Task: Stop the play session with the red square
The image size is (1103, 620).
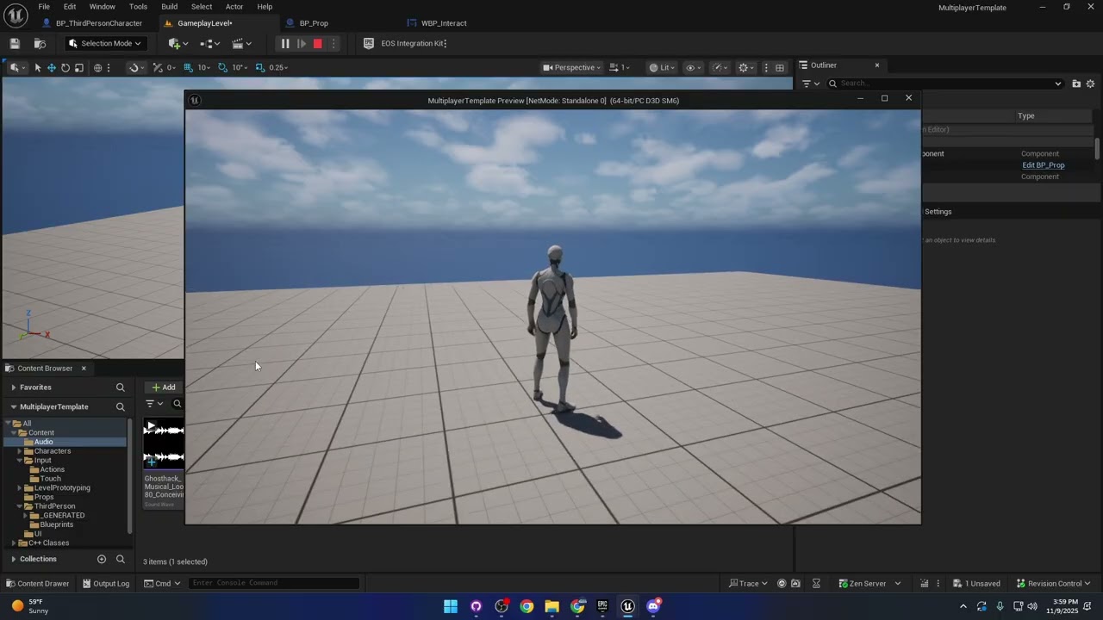Action: pos(317,43)
